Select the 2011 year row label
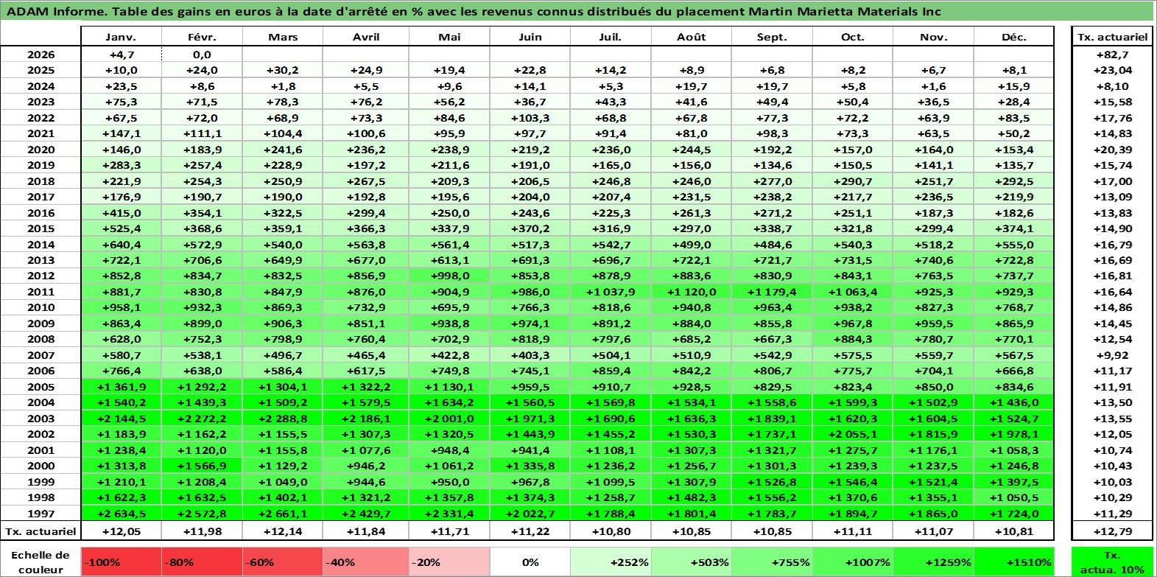The height and width of the screenshot is (577, 1157). (41, 292)
